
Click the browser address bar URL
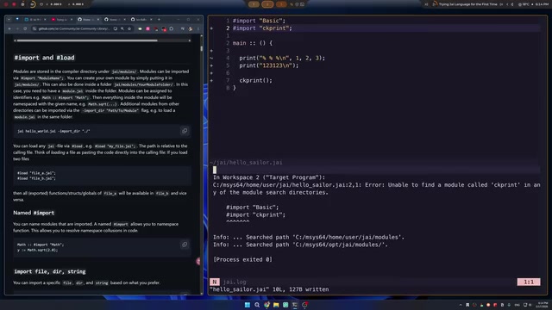coord(74,28)
